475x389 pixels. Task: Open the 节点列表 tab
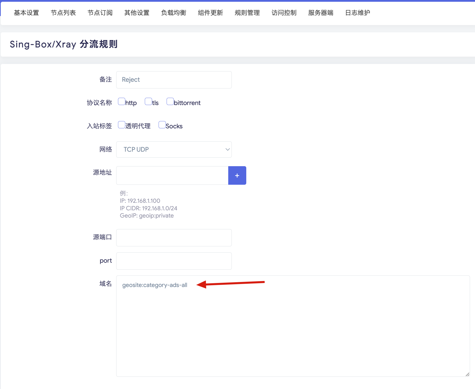[x=63, y=13]
